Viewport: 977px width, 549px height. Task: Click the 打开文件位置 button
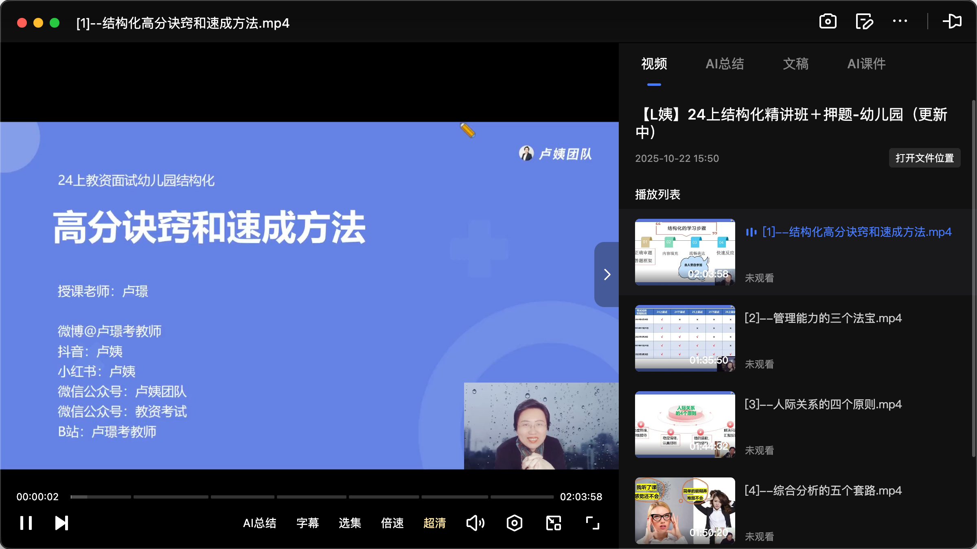pos(924,158)
